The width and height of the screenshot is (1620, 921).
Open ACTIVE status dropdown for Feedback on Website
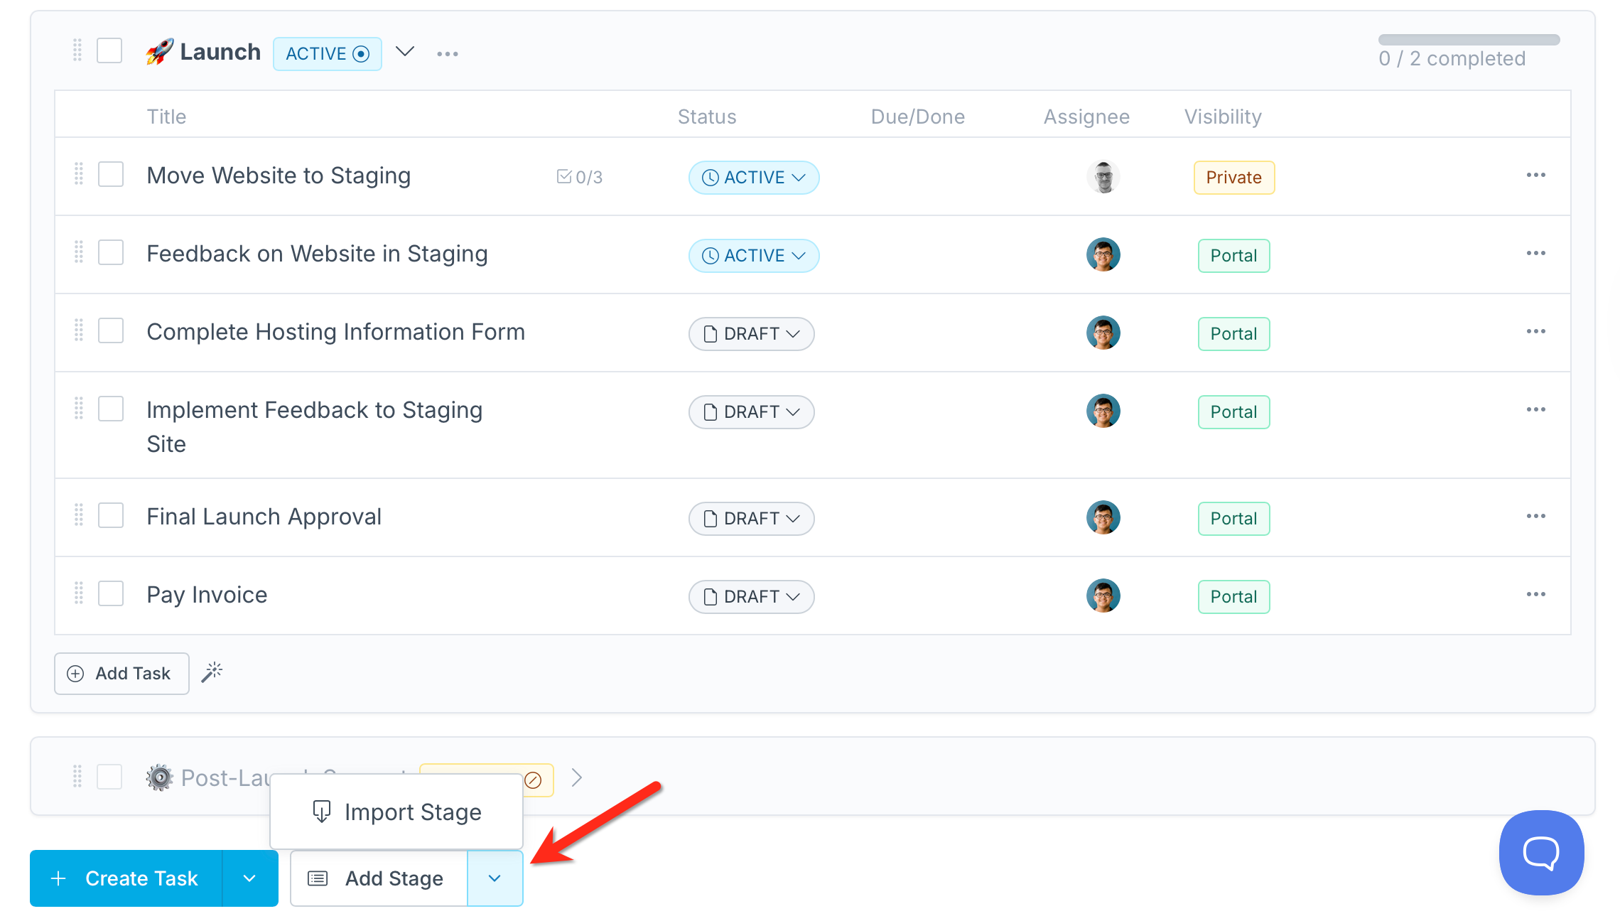[x=753, y=256]
